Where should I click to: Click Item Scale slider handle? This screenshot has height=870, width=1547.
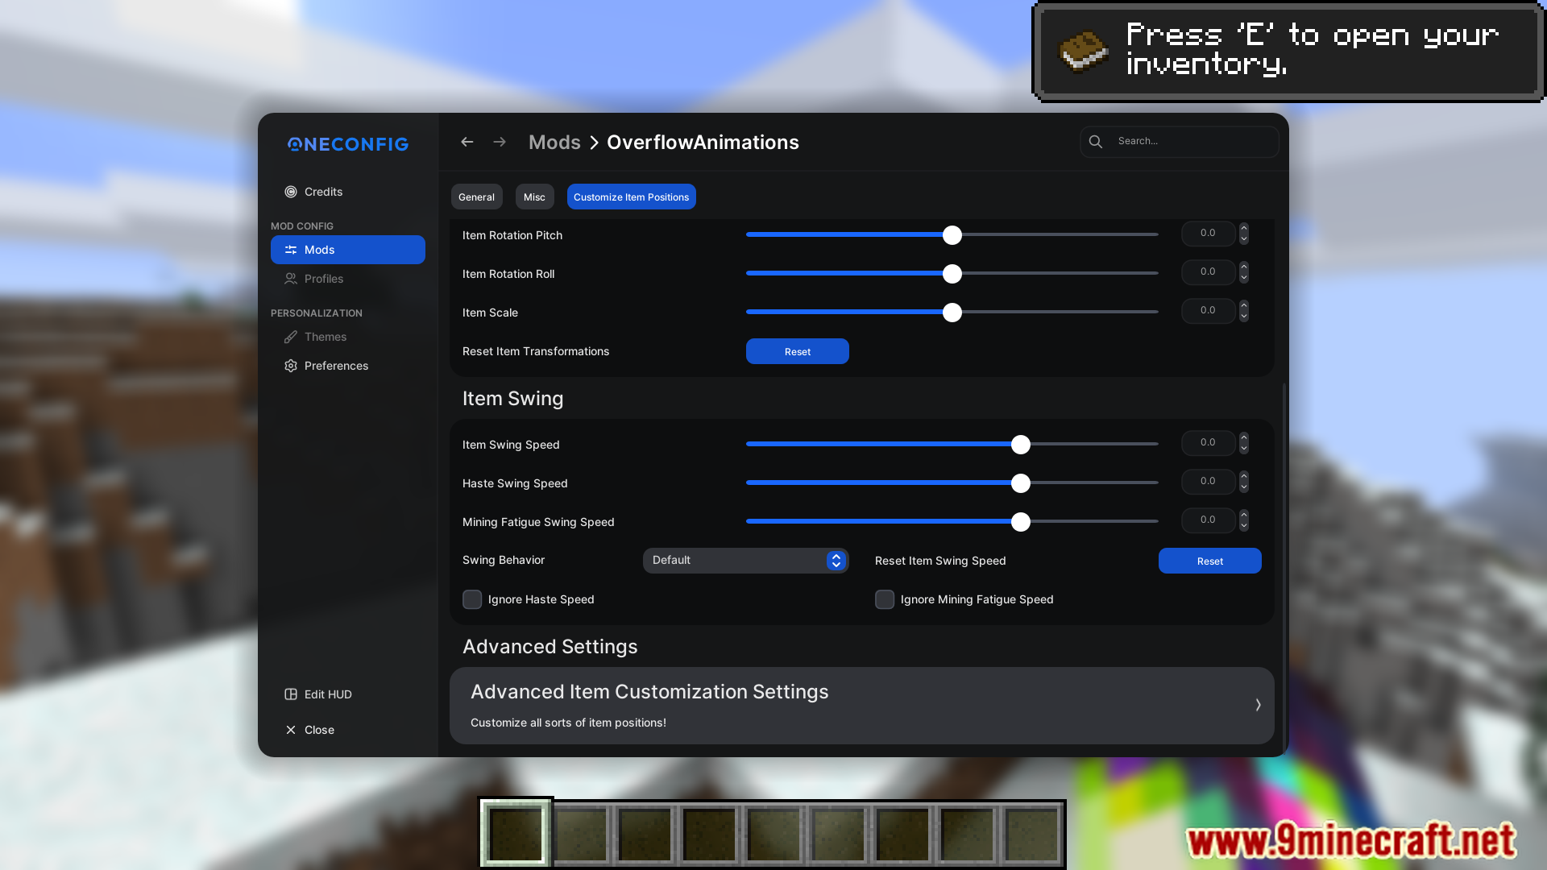[x=952, y=313]
